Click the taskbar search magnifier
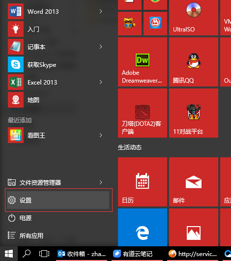231x261 pixels. [27, 254]
